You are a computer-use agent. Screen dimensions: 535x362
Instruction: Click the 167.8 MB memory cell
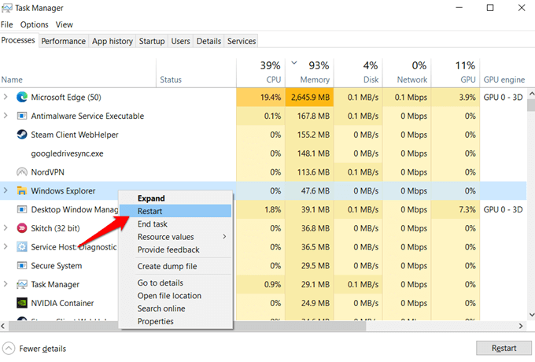tap(309, 116)
